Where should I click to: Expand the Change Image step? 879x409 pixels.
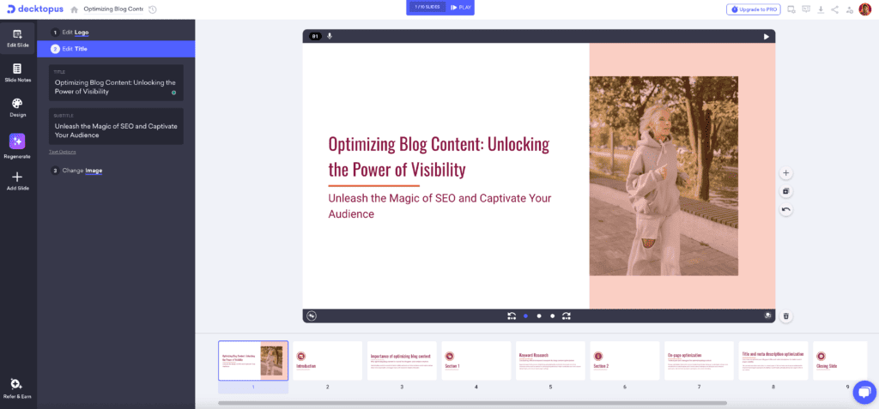tap(82, 171)
